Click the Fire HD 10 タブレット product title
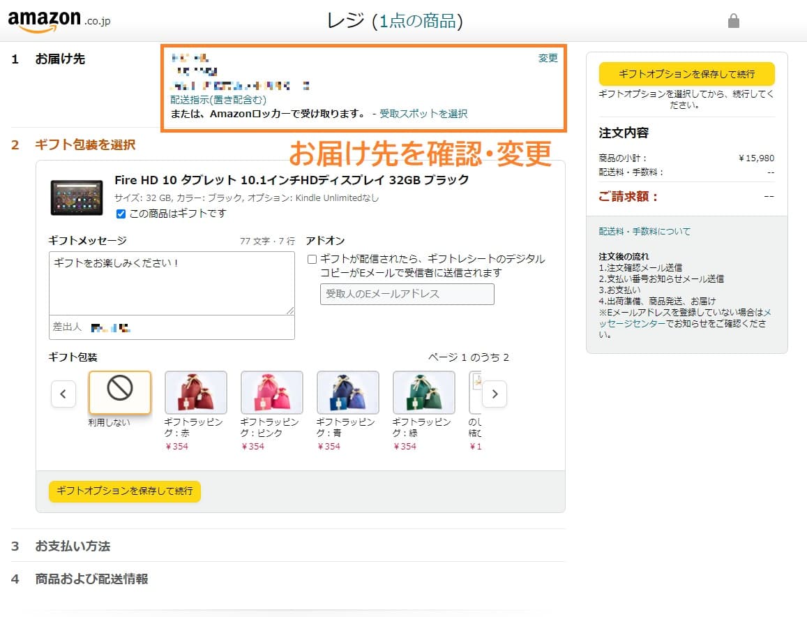Screen dimensions: 807x617 pos(292,180)
